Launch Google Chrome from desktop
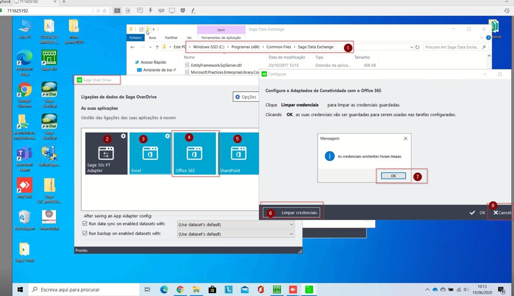The height and width of the screenshot is (296, 514). click(x=25, y=94)
